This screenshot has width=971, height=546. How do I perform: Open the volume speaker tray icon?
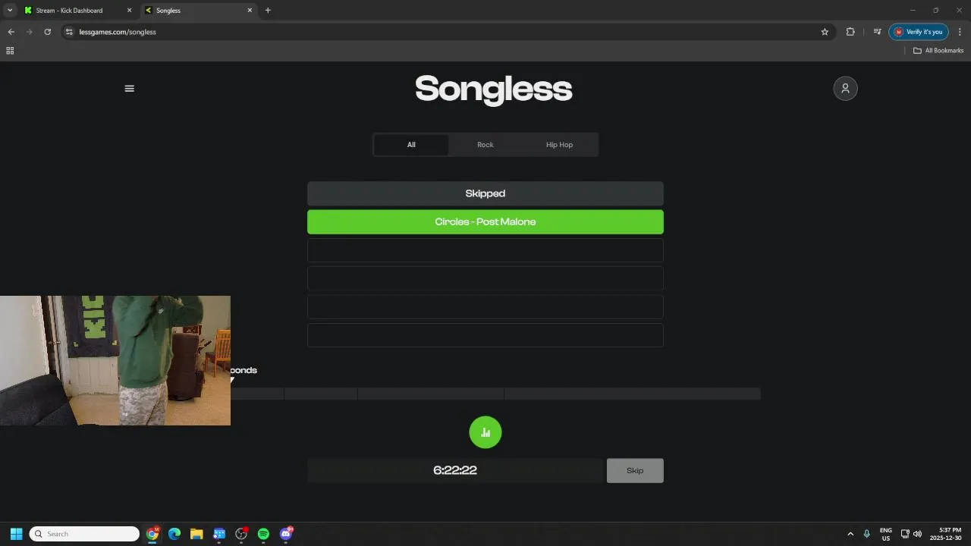pos(917,534)
